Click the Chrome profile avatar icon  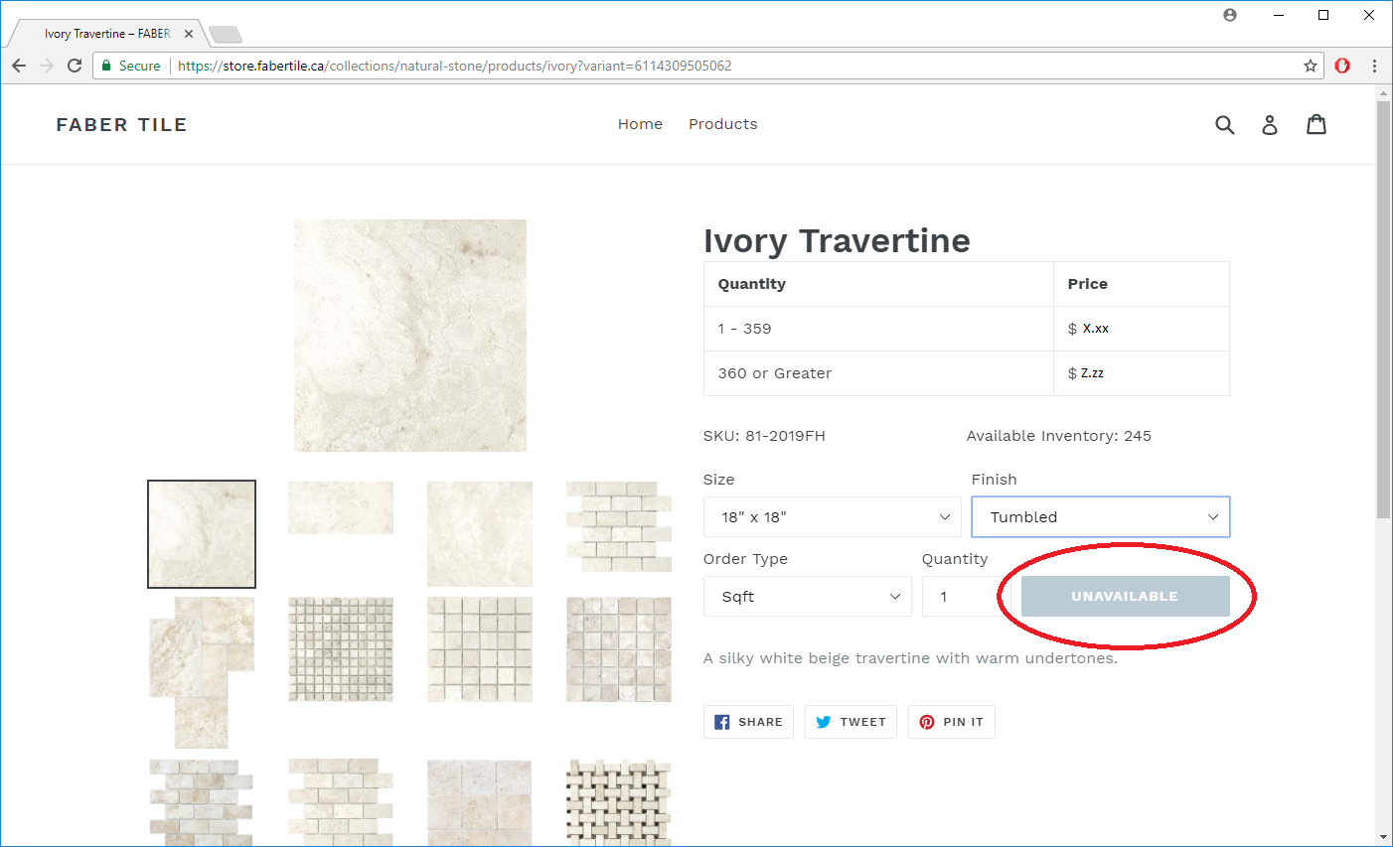[x=1230, y=15]
